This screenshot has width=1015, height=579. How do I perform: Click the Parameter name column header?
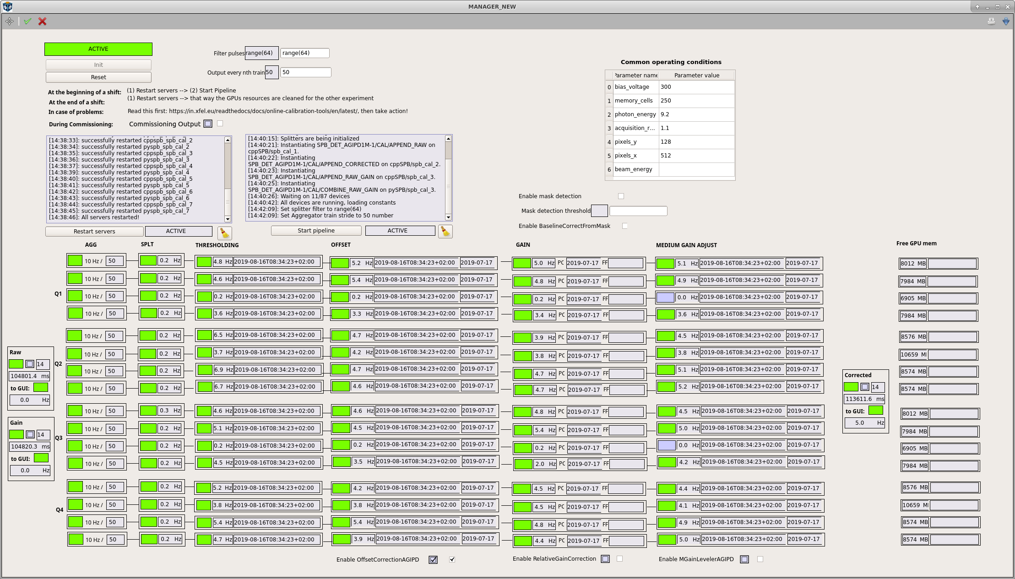(x=636, y=76)
